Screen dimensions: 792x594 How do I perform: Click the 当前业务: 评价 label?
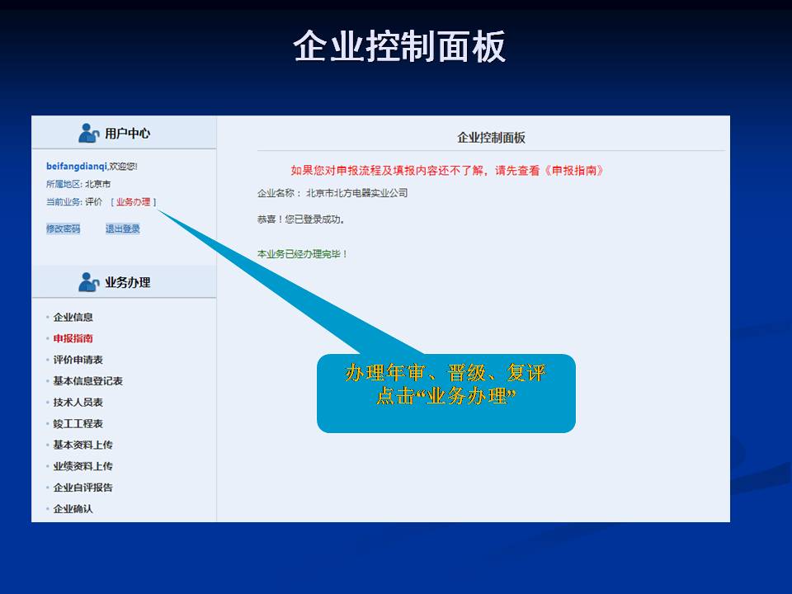(74, 202)
